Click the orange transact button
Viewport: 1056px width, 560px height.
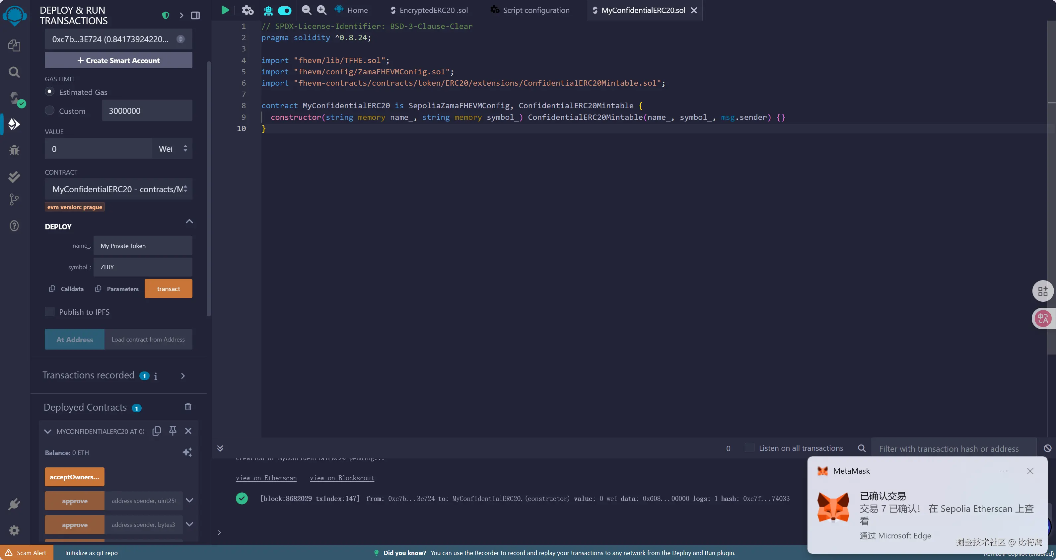169,289
